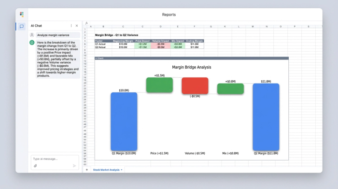
Task: Click the 'Volume (-$0.5M)' axis label
Action: (x=195, y=153)
